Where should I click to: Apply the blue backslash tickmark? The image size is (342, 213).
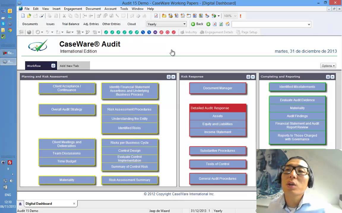143,32
